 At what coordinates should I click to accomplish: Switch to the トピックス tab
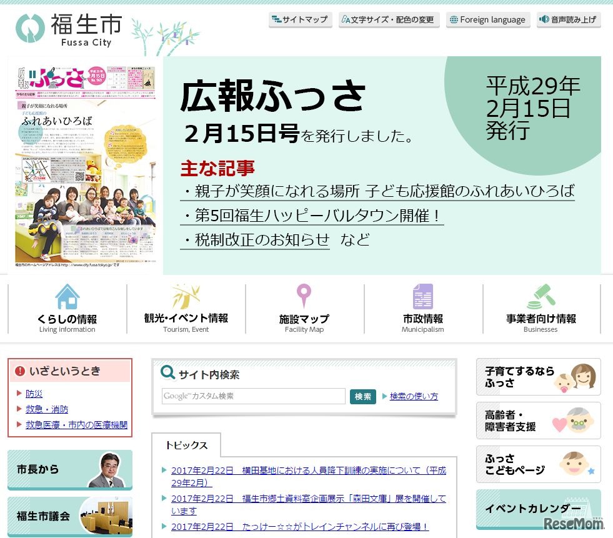tap(187, 445)
